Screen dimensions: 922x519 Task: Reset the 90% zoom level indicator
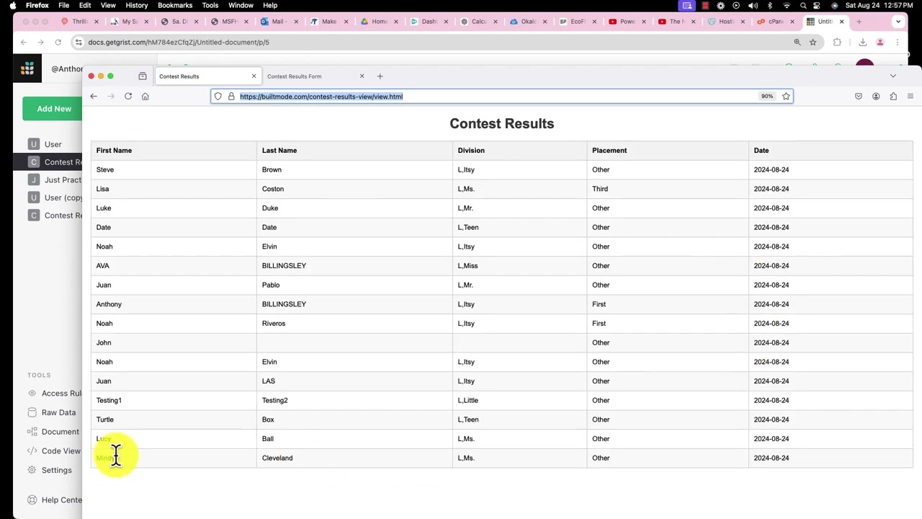pyautogui.click(x=767, y=96)
